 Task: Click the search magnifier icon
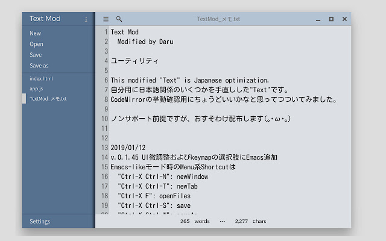pyautogui.click(x=119, y=19)
